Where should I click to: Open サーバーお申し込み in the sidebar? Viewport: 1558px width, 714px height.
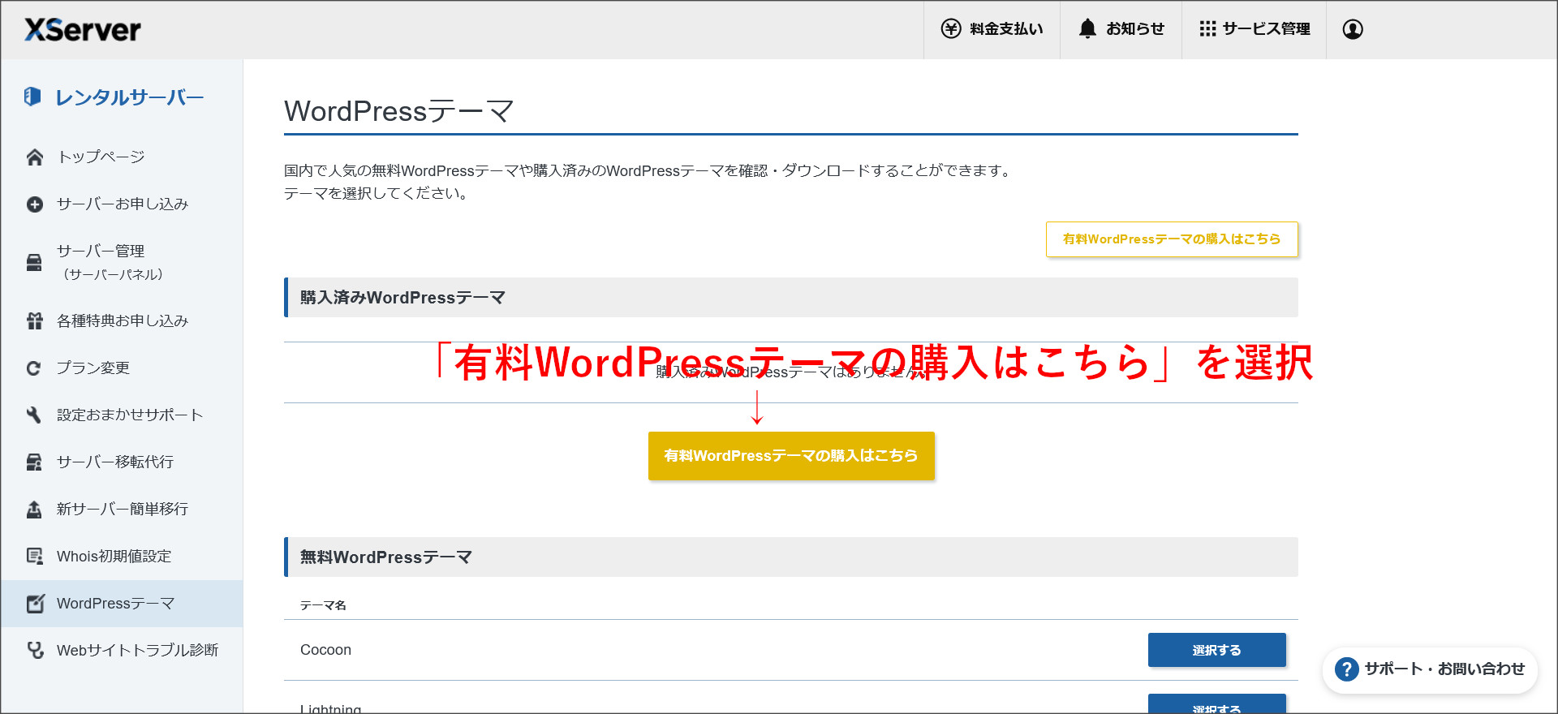click(122, 204)
